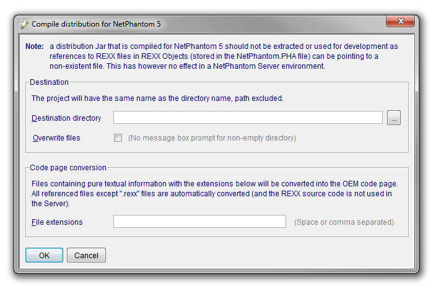
Task: Click the 'project will have the same name' text
Action: pos(157,98)
